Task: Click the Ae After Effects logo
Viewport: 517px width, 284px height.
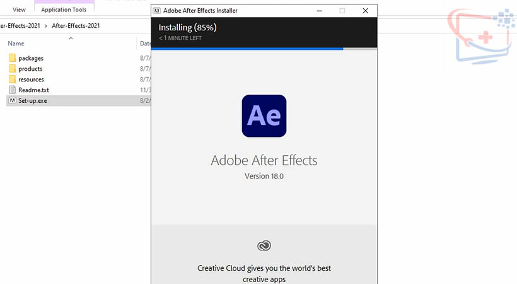Action: [264, 116]
